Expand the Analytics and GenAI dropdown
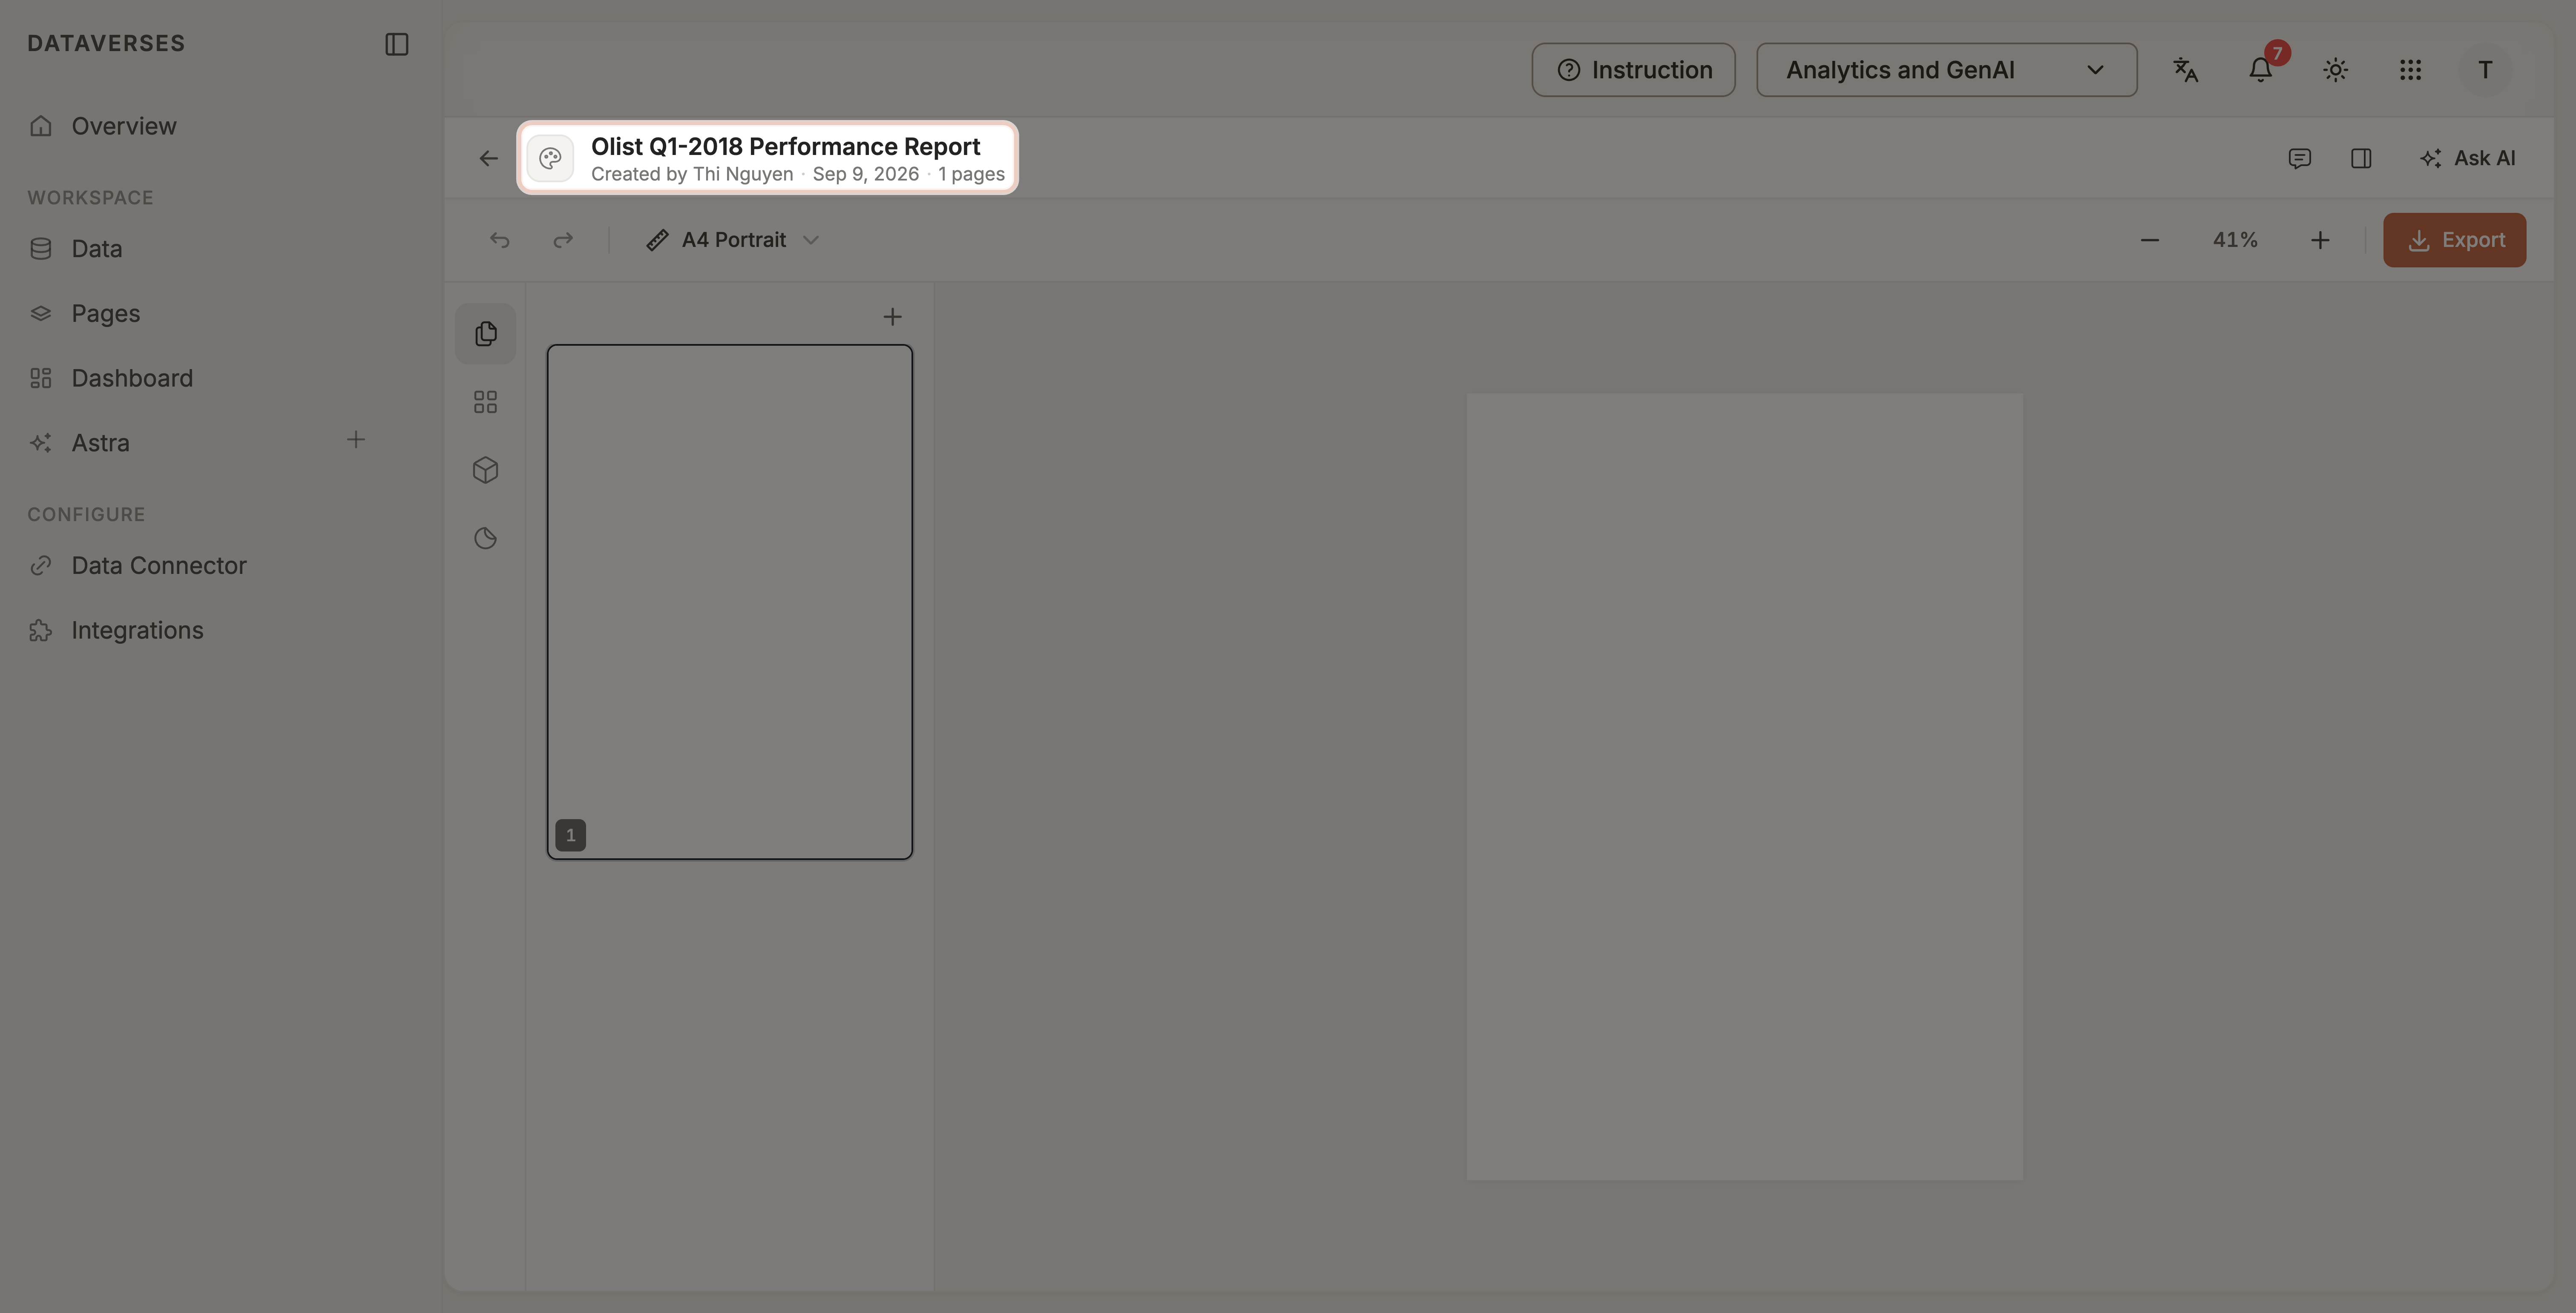The height and width of the screenshot is (1313, 2576). coord(1946,70)
